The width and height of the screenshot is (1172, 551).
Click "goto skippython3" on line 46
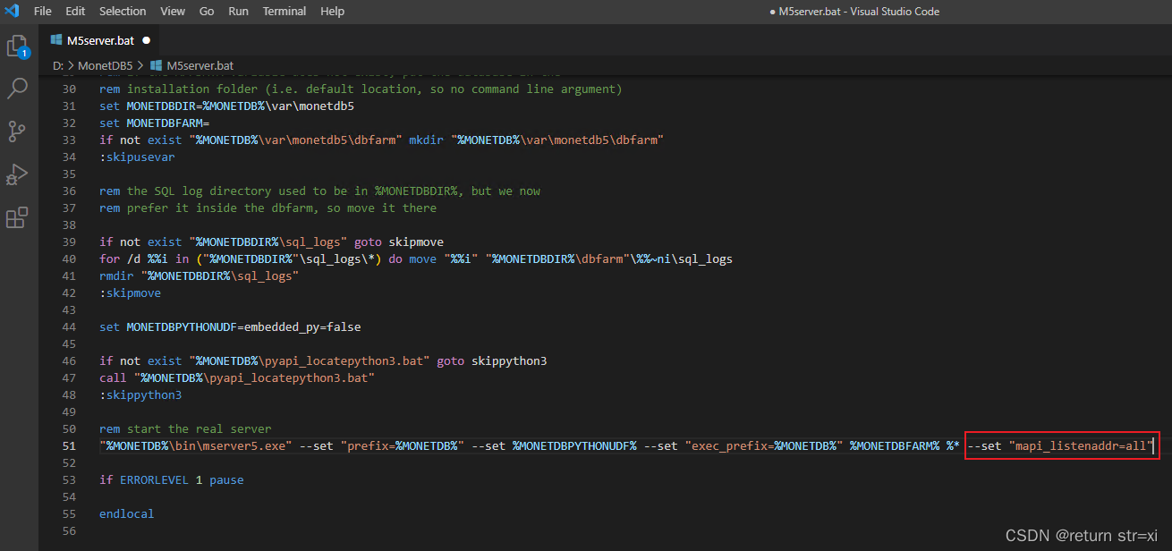pos(492,360)
